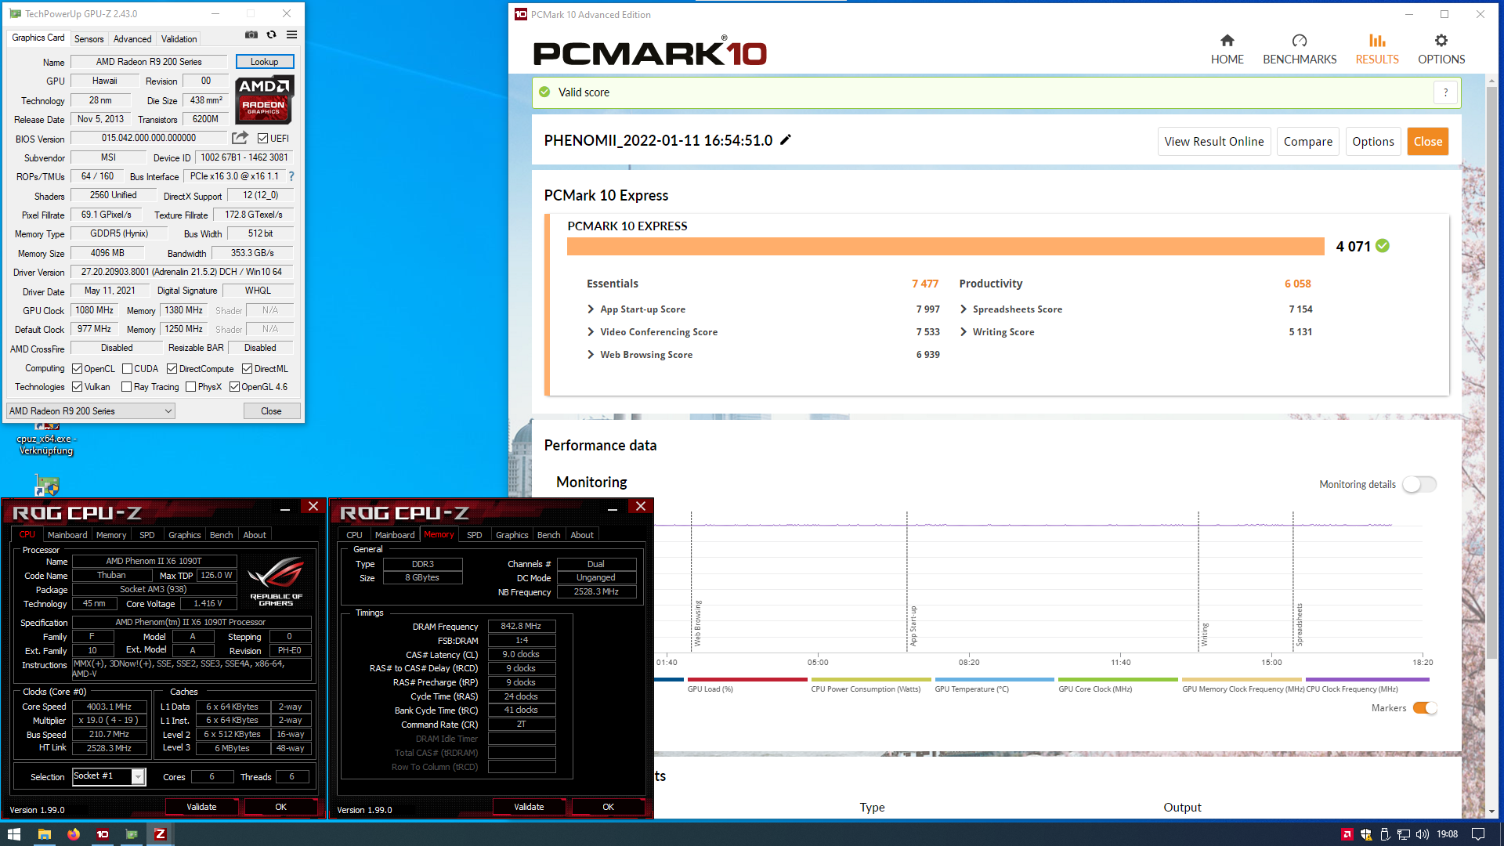Toggle the CUDA checkbox
This screenshot has height=846, width=1504.
(127, 369)
